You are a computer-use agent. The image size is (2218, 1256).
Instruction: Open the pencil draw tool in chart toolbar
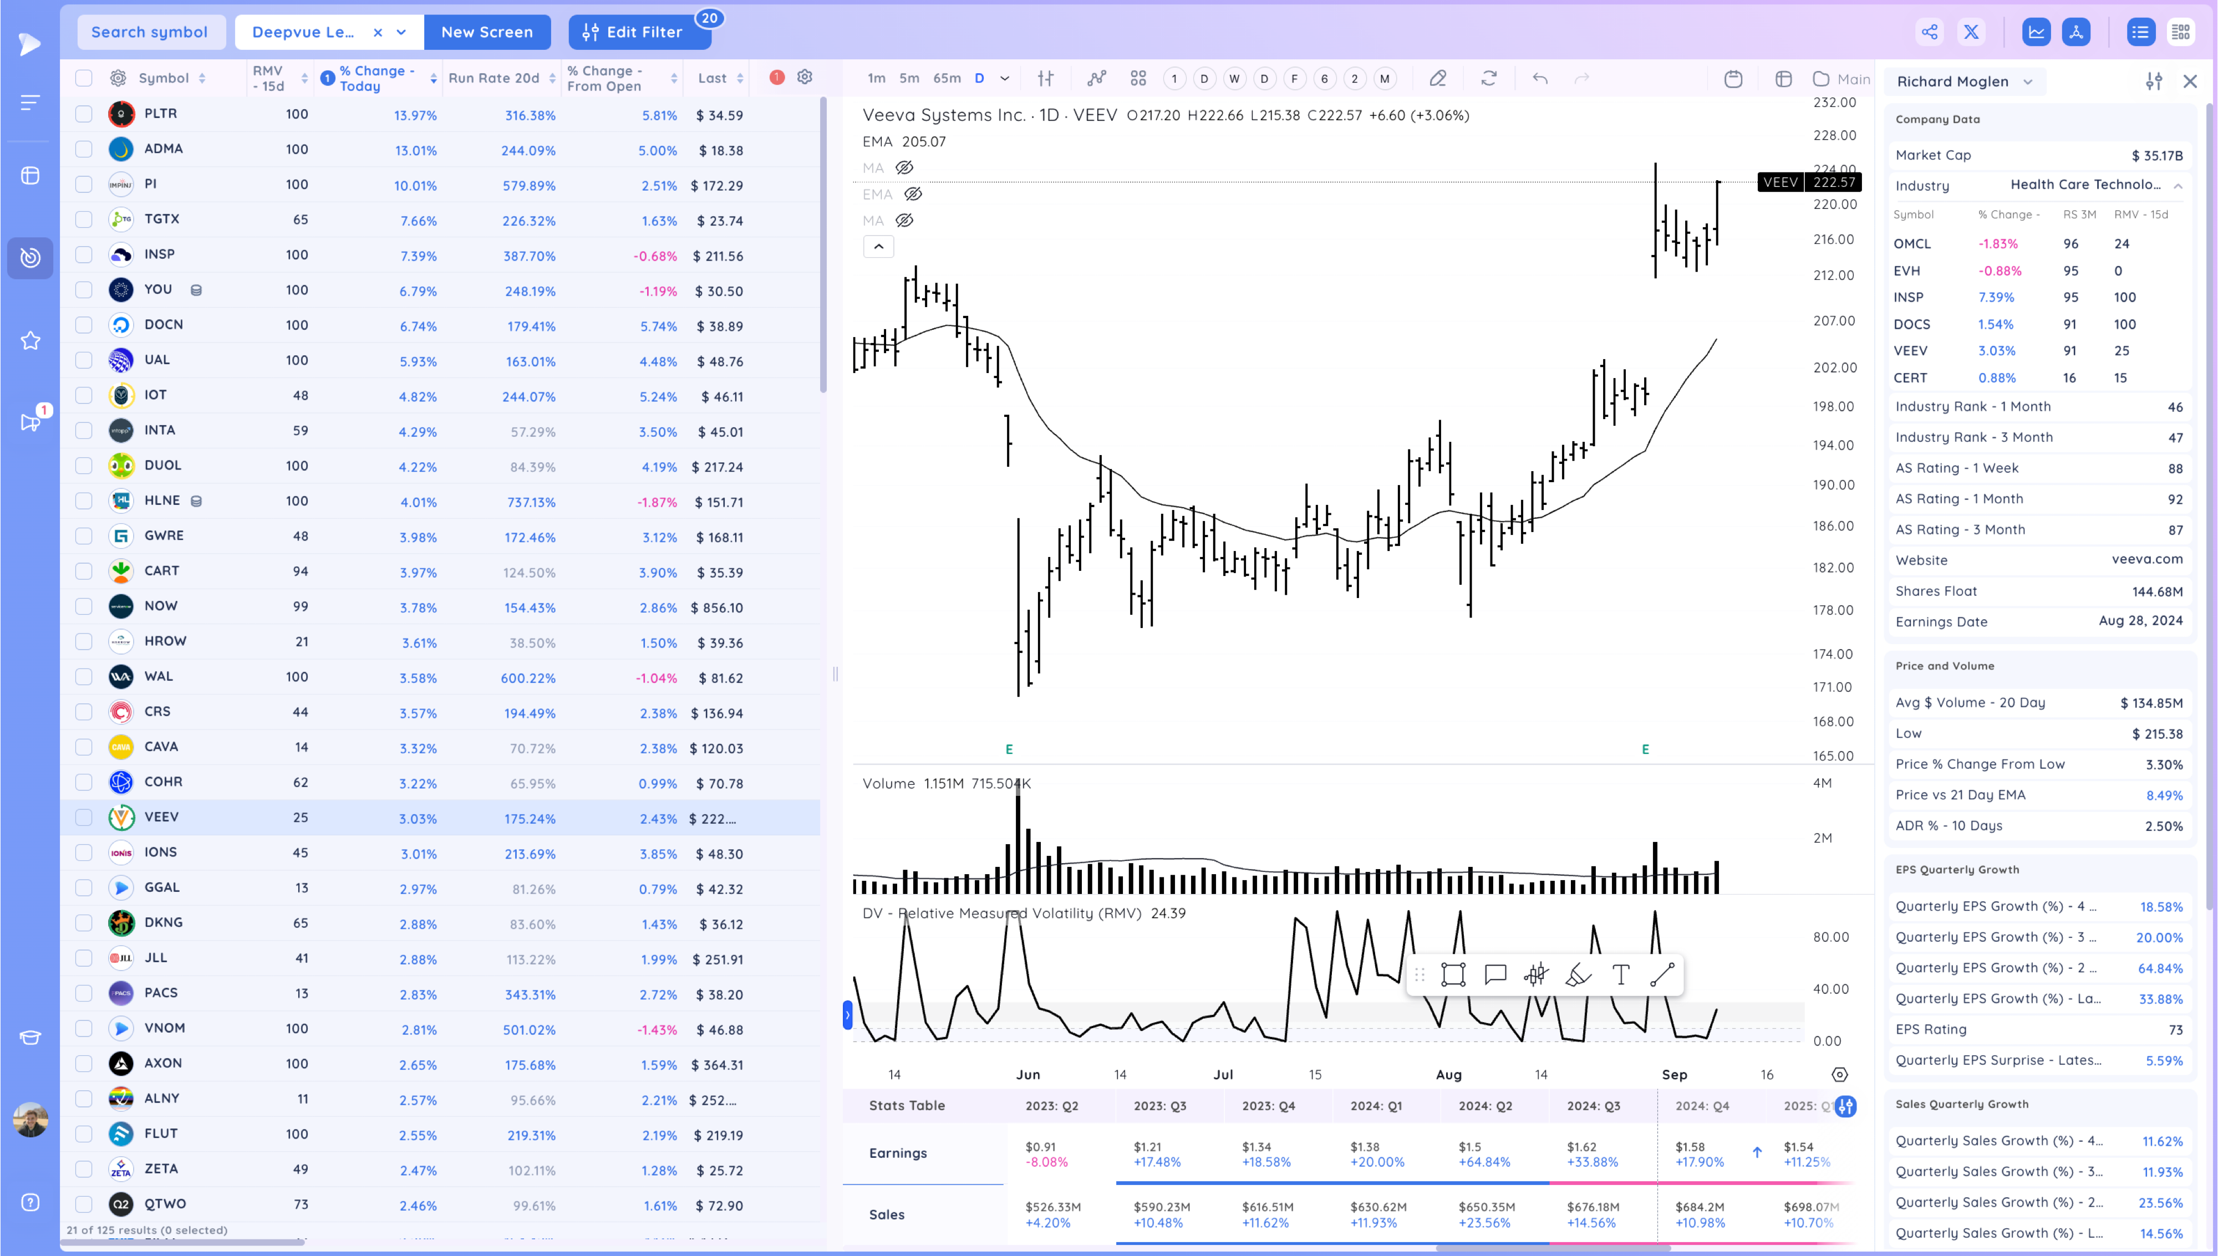[x=1437, y=79]
